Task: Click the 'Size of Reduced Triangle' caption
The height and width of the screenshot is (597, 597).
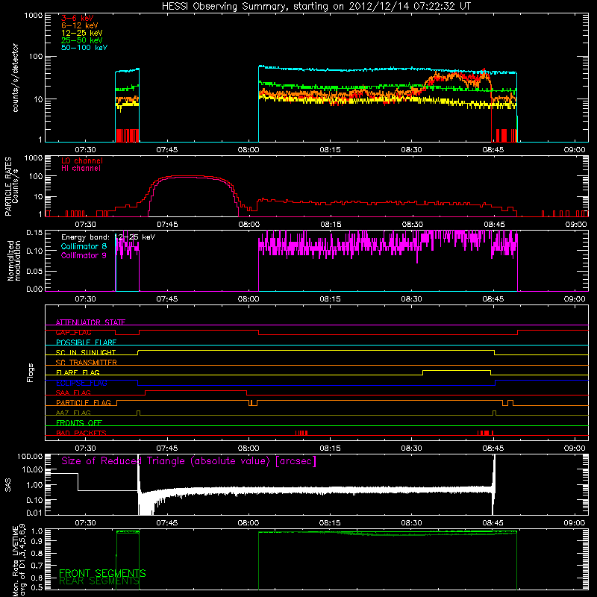Action: [189, 461]
